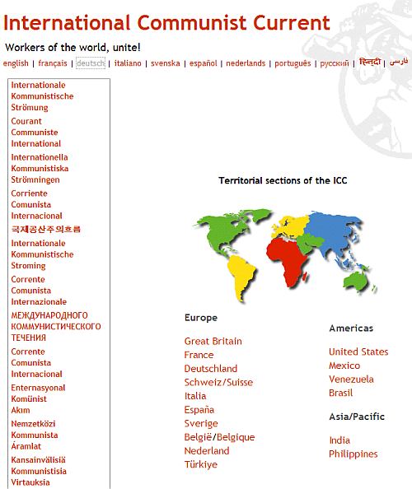Click the India section link
The width and height of the screenshot is (412, 489).
coord(339,440)
